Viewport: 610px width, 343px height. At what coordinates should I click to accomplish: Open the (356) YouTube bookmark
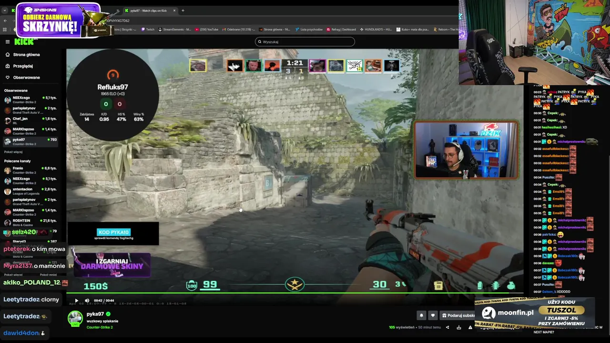click(x=206, y=30)
